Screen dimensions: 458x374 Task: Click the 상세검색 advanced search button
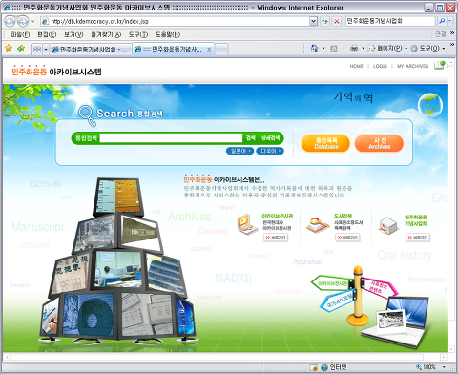[270, 138]
